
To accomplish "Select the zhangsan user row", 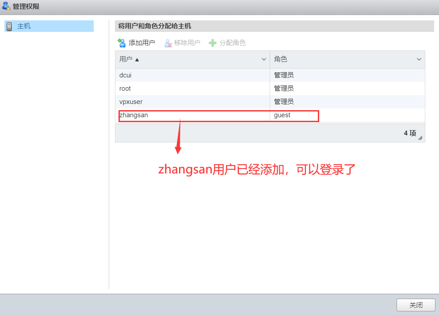I will point(270,115).
